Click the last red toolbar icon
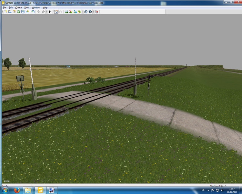Viewport: 242px width, 194px height. 96,12
